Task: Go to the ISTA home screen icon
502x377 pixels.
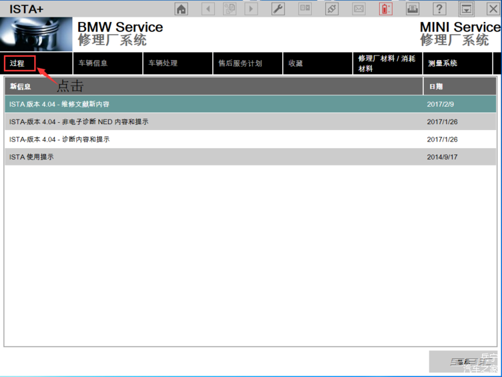Action: (181, 9)
